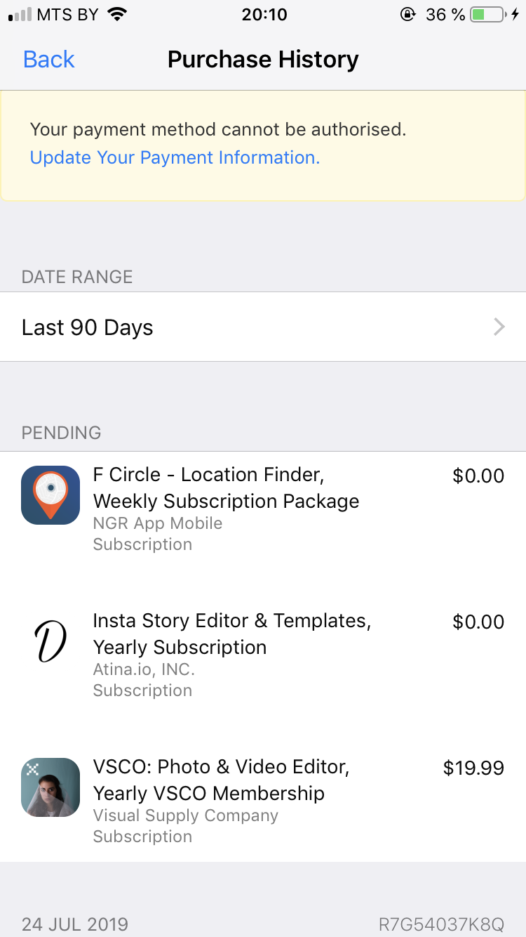Tap the cellular signal strength bars
The image size is (526, 937).
click(20, 15)
